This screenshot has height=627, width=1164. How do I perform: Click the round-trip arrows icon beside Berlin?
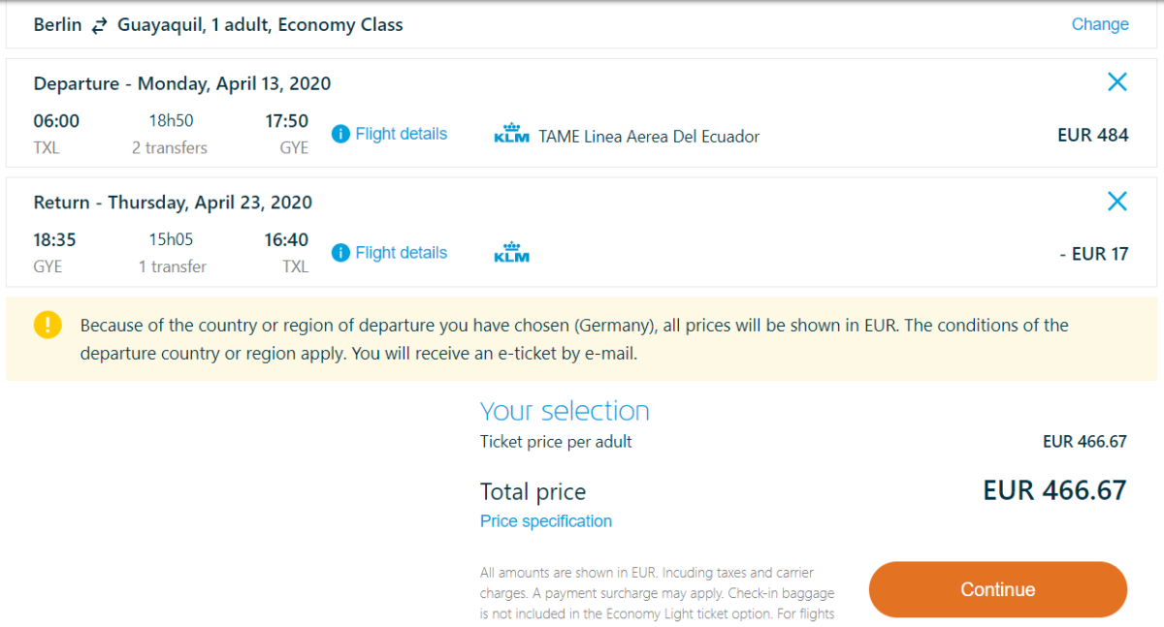pyautogui.click(x=100, y=26)
